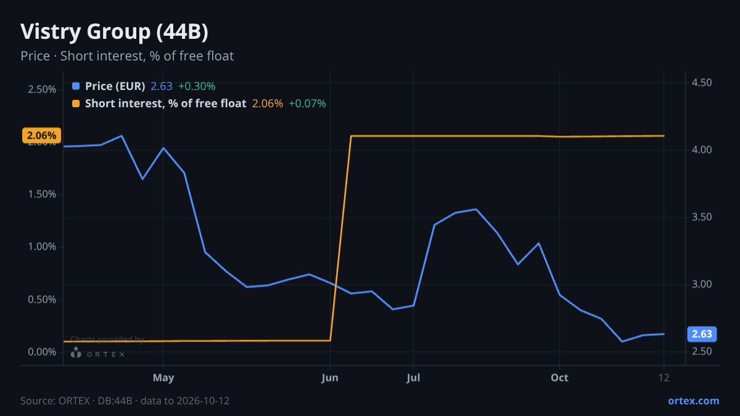Click the Oct label on the time axis

point(559,377)
